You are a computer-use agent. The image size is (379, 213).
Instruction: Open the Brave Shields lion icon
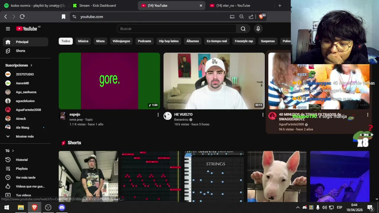[x=261, y=17]
